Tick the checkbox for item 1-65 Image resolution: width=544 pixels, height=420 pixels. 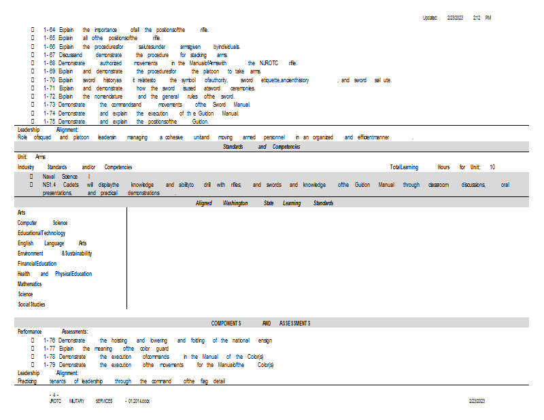click(33, 38)
